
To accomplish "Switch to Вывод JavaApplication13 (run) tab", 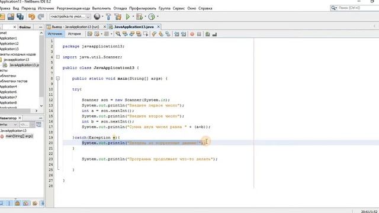I will click(x=75, y=27).
